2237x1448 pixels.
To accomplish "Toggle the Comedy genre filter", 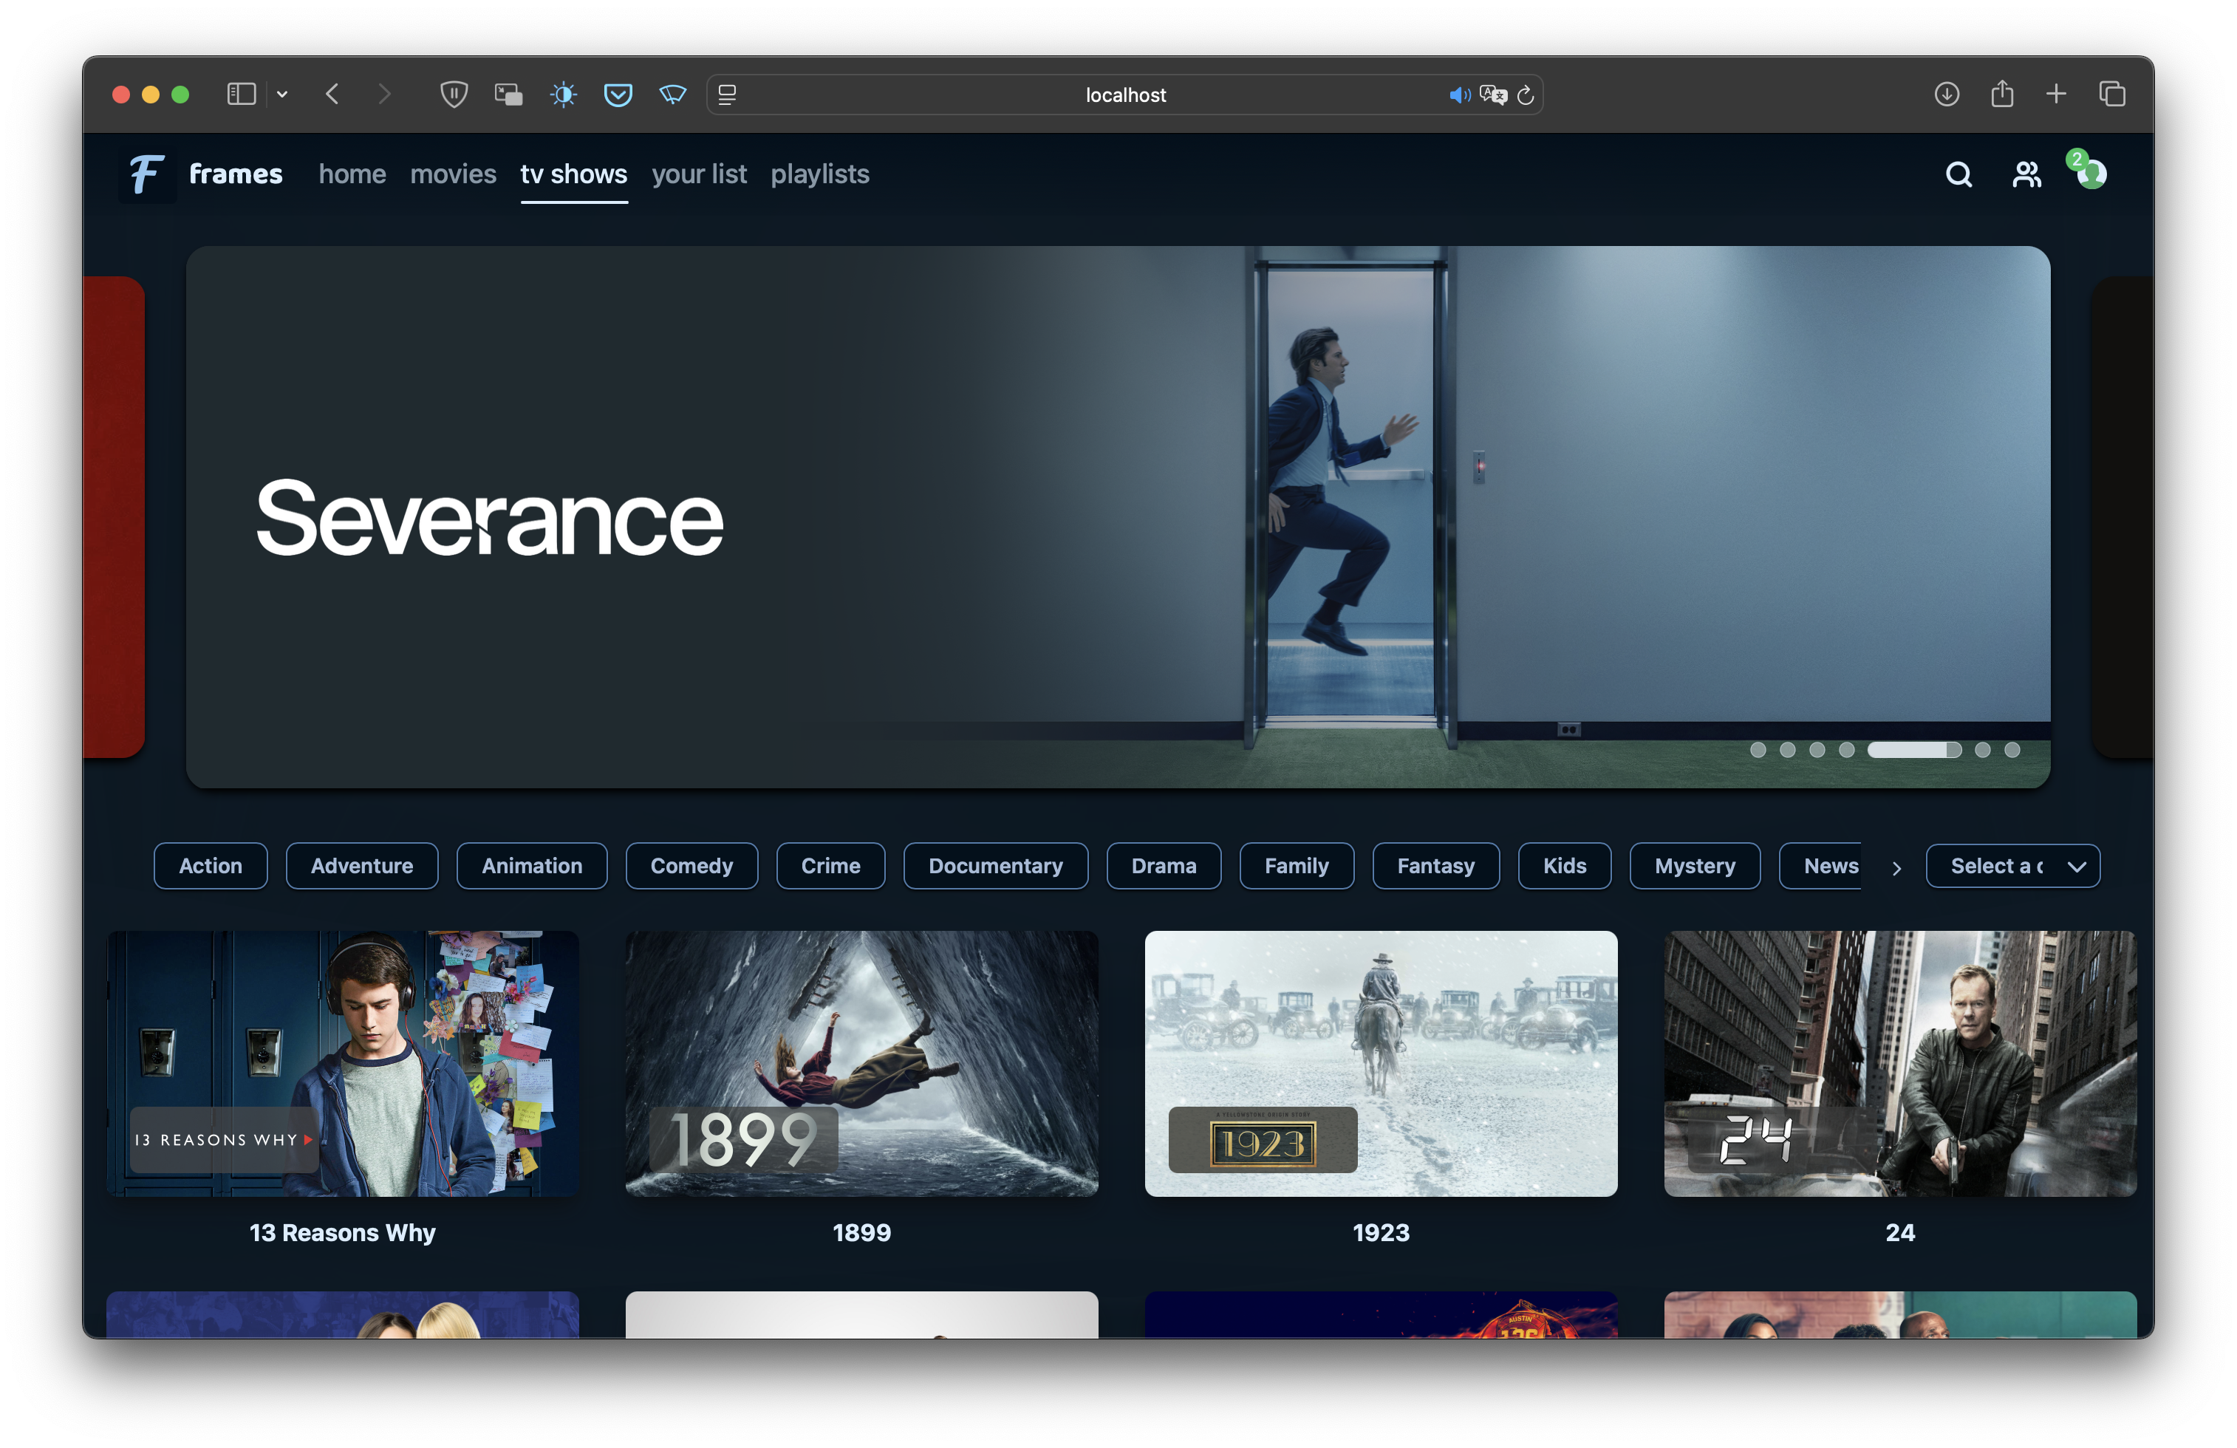I will pos(691,865).
